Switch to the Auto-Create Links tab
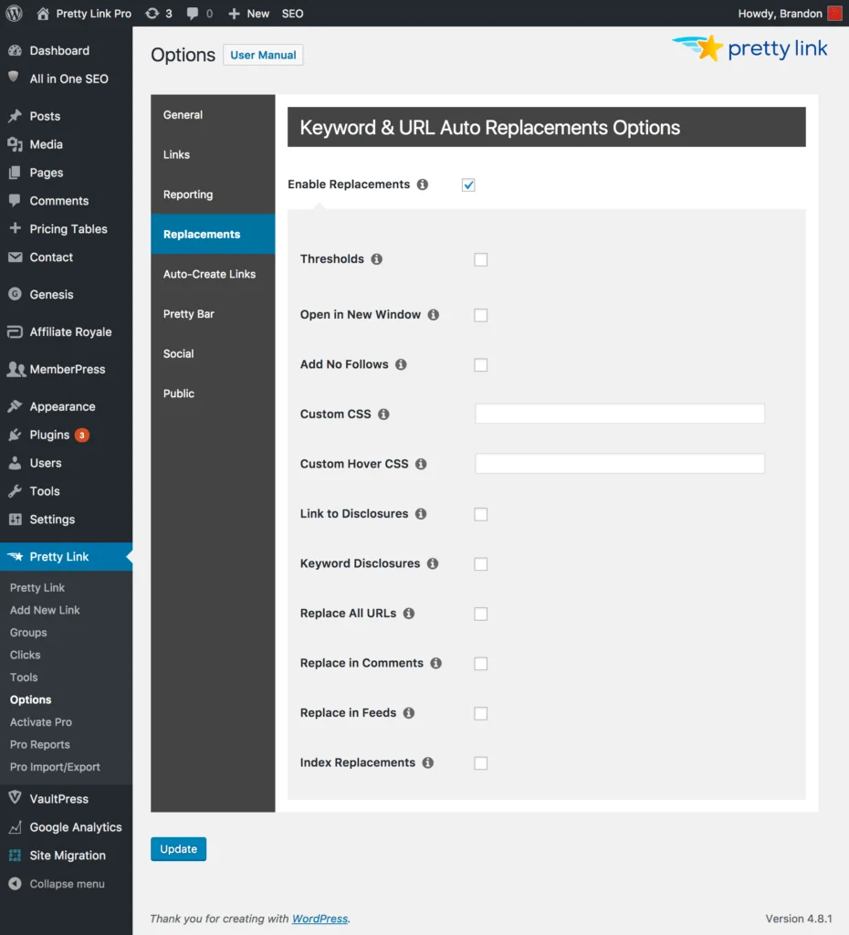Image resolution: width=849 pixels, height=935 pixels. tap(210, 274)
